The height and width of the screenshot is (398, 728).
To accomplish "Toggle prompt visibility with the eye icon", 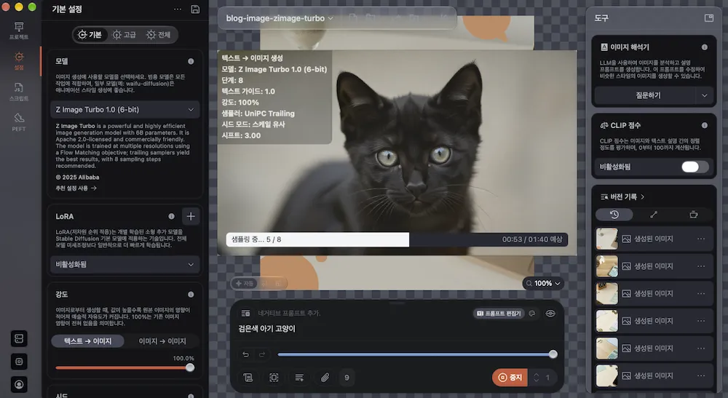I will tap(550, 314).
